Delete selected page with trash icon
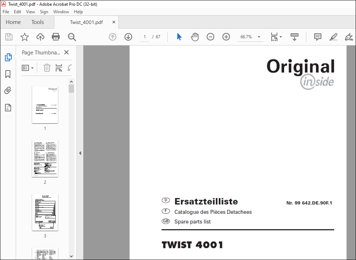356x260 pixels. point(47,68)
